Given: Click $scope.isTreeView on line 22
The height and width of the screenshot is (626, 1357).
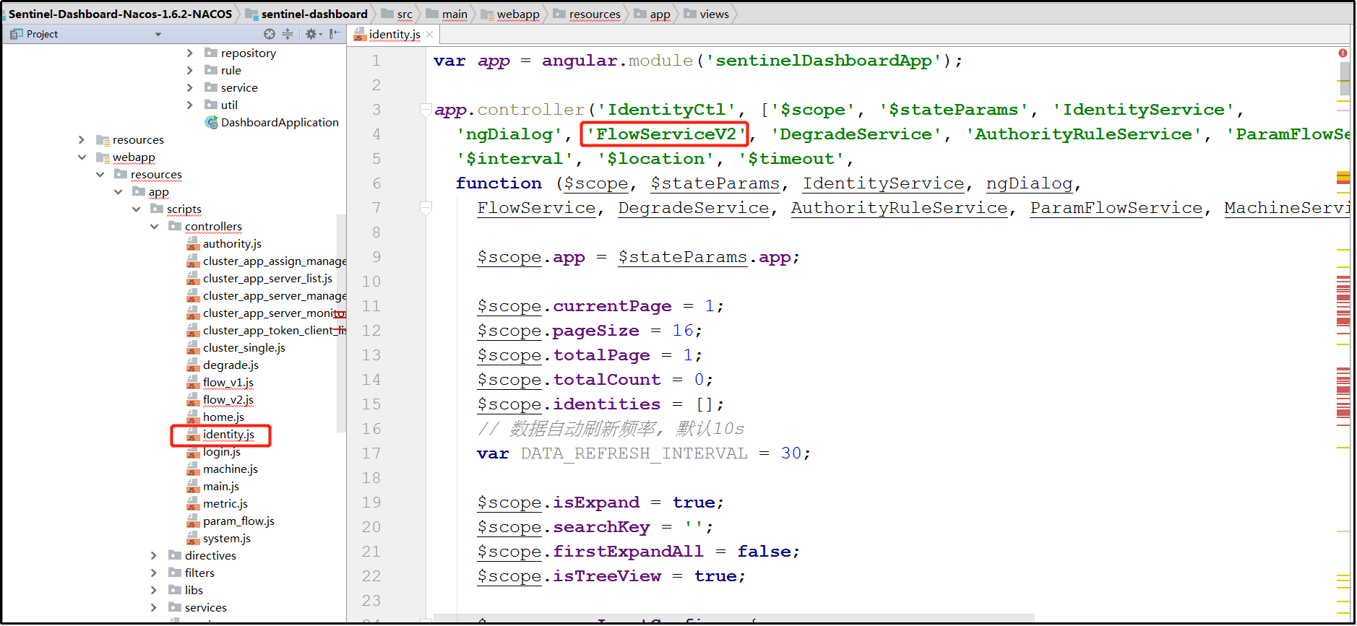Looking at the screenshot, I should tap(569, 576).
